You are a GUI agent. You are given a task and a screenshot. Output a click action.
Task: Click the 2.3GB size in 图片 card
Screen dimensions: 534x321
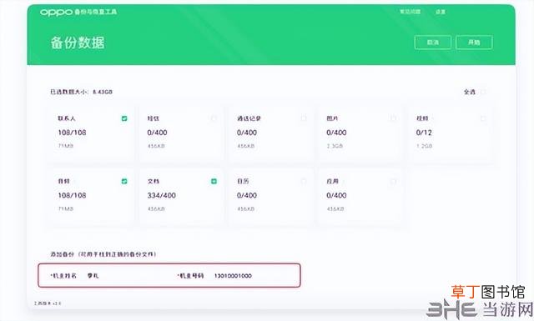[x=335, y=146]
